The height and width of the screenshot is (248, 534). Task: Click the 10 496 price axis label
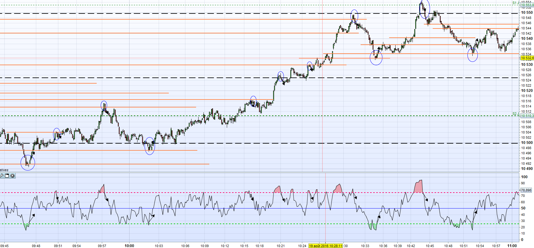526,153
